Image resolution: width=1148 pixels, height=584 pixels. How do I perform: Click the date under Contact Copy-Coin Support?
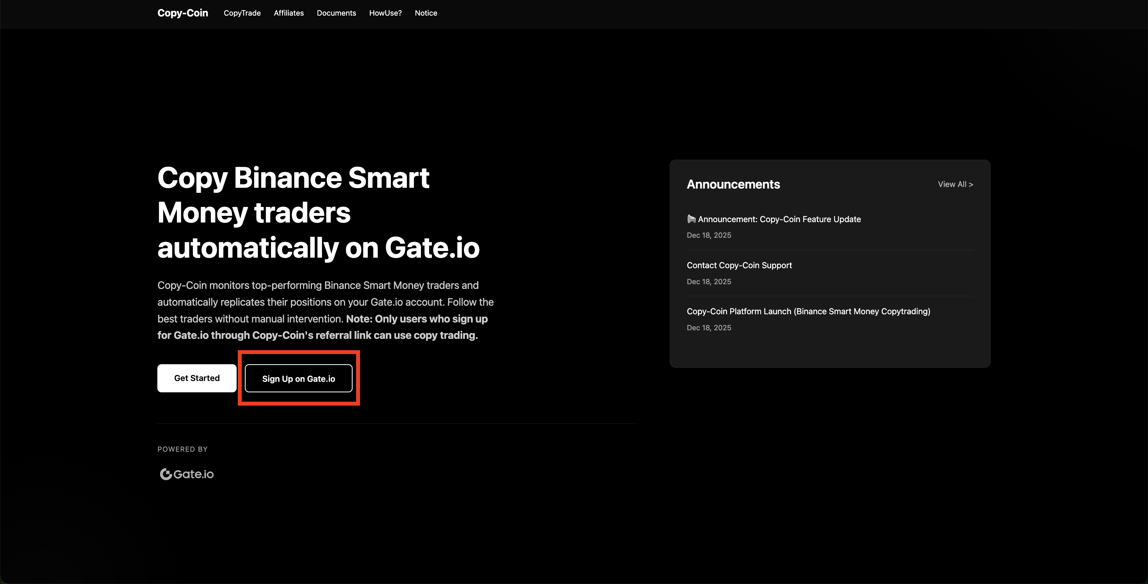coord(709,281)
